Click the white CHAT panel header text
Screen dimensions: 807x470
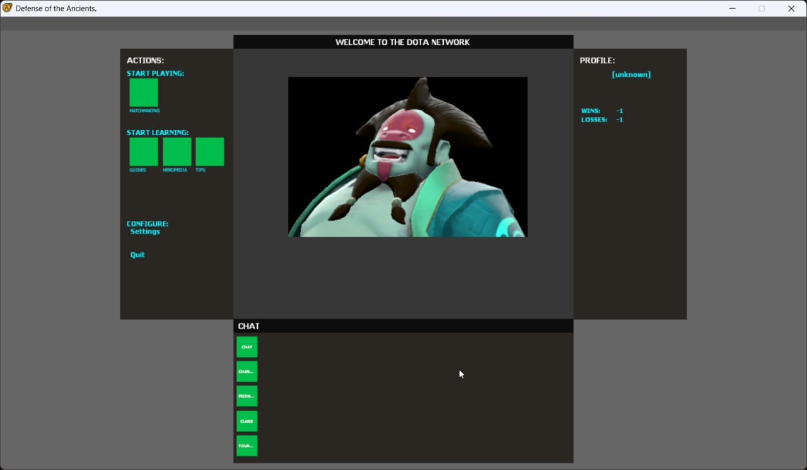pos(248,326)
